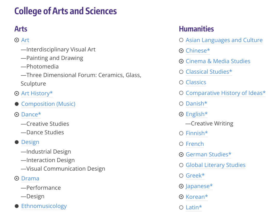Click the circled-dot bullet beside Japanese
The height and width of the screenshot is (212, 278).
point(181,186)
